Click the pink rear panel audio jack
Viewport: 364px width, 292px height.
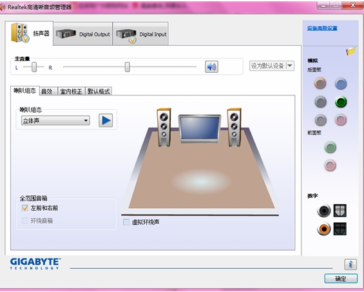pos(341,120)
